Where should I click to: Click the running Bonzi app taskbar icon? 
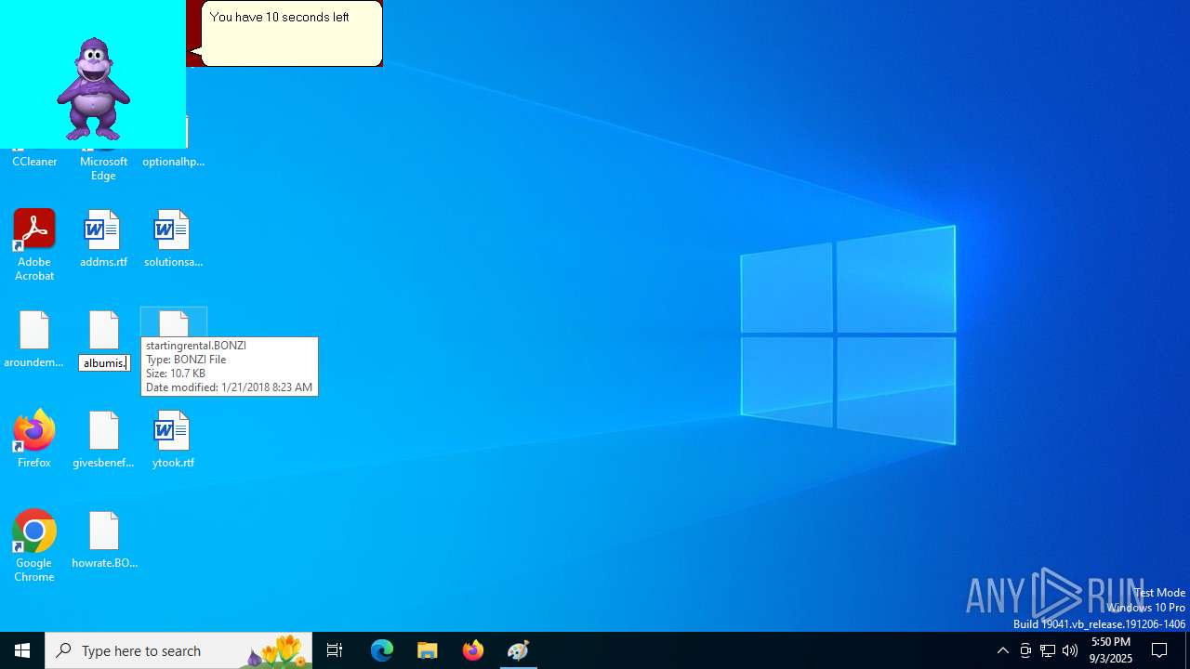519,650
